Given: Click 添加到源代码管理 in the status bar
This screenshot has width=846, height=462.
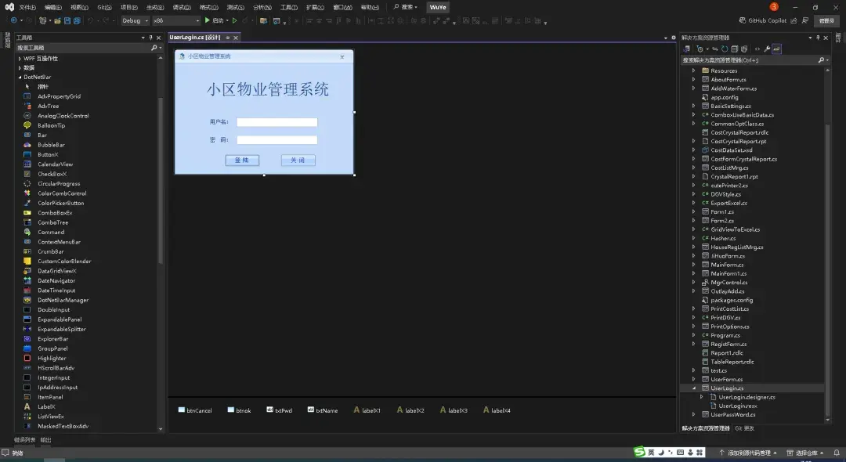Looking at the screenshot, I should point(749,453).
